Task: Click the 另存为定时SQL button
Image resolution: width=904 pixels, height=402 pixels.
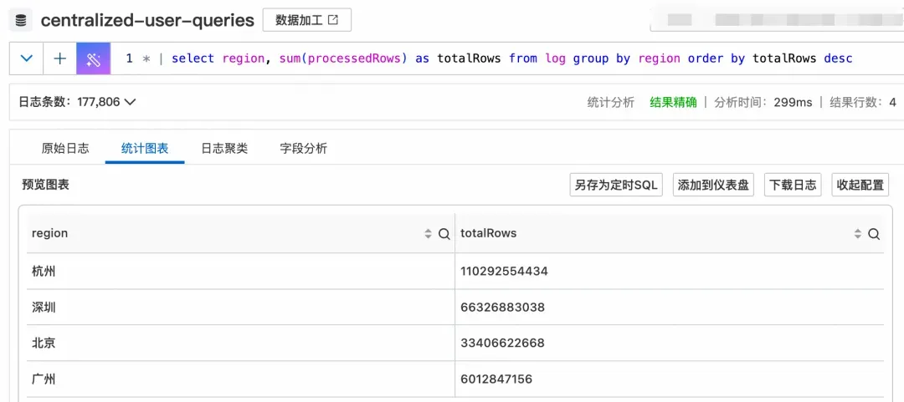Action: (x=616, y=185)
